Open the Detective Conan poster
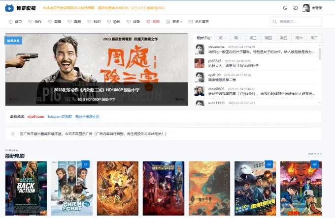 pyautogui.click(x=301, y=189)
